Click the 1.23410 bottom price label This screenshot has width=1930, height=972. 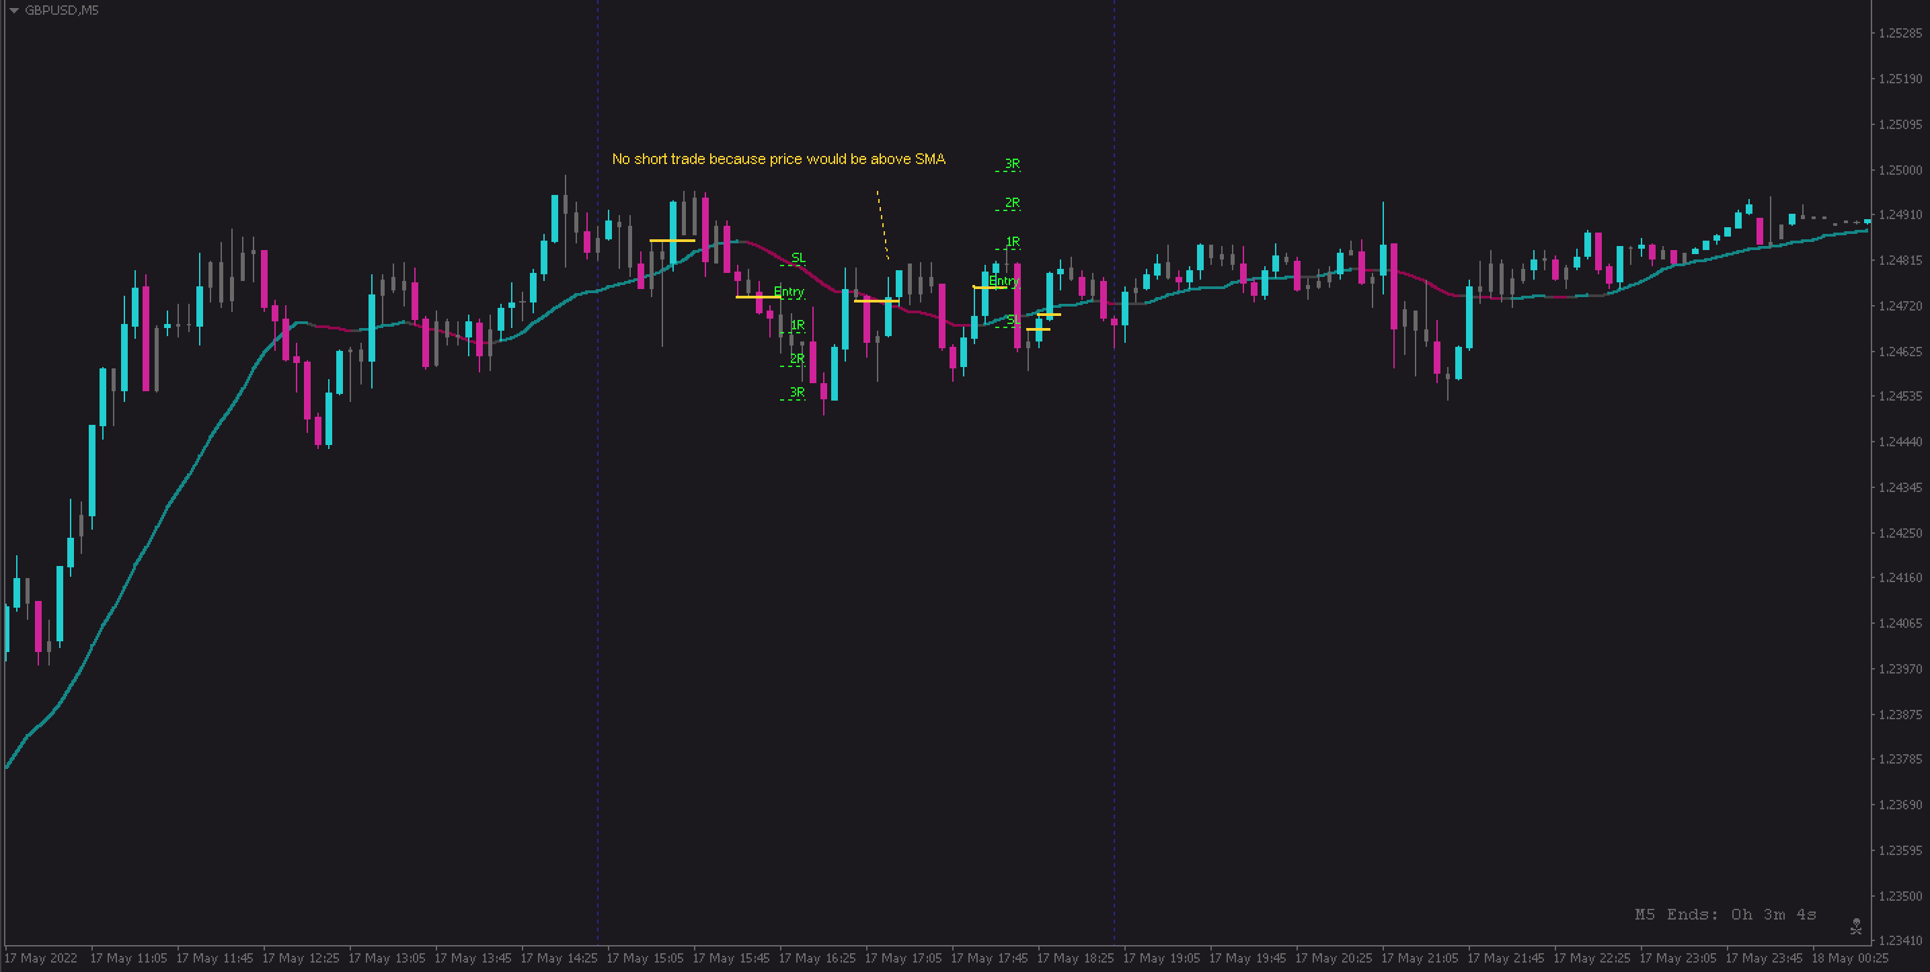pos(1900,940)
